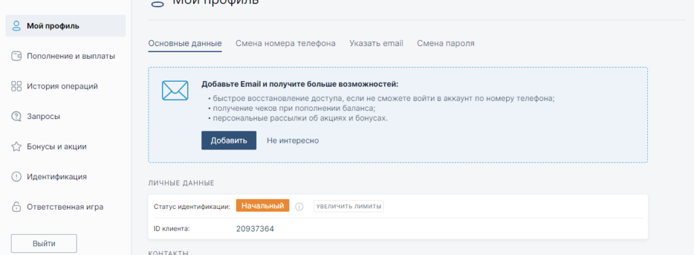Viewport: 694px width, 255px height.
Task: Click the star icon beside Бонусы и акции
Action: (16, 146)
